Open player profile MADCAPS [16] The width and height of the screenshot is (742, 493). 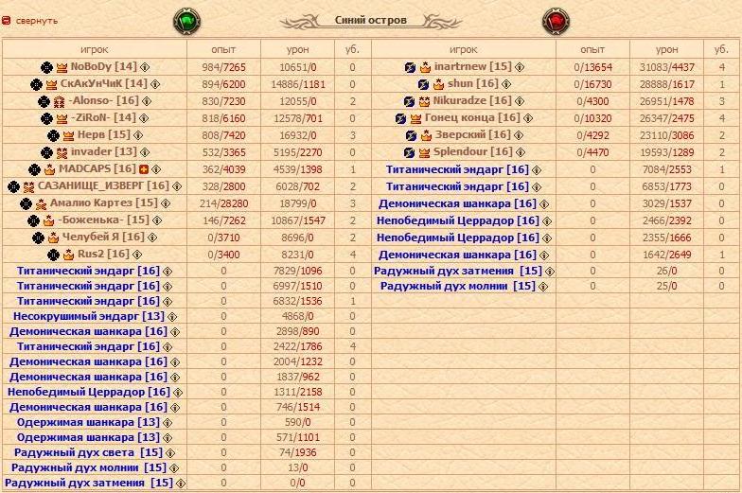pyautogui.click(x=97, y=168)
